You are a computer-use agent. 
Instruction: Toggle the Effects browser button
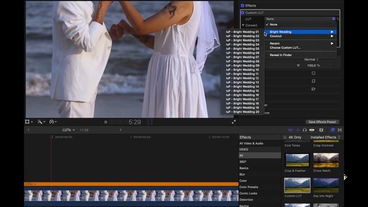click(332, 130)
